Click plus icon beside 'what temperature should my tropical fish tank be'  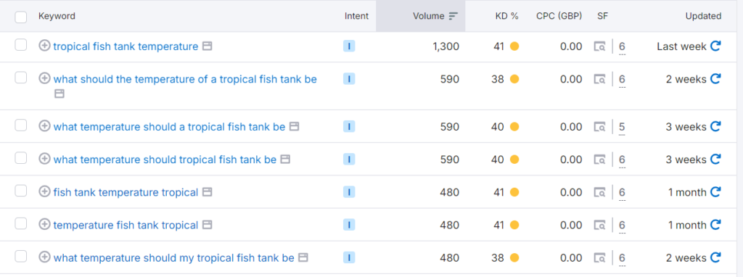(x=44, y=257)
